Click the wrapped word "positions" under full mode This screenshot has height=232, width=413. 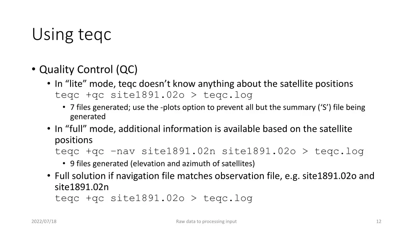[73, 140]
